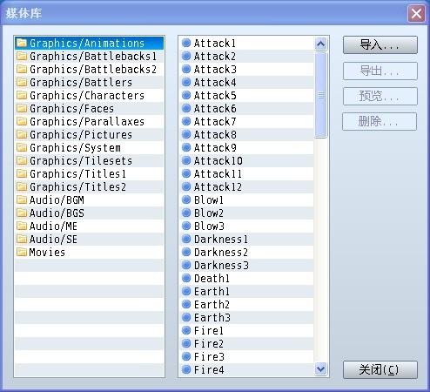Viewport: 430px width, 392px height.
Task: Click the blue dot icon beside Death1
Action: coord(186,278)
